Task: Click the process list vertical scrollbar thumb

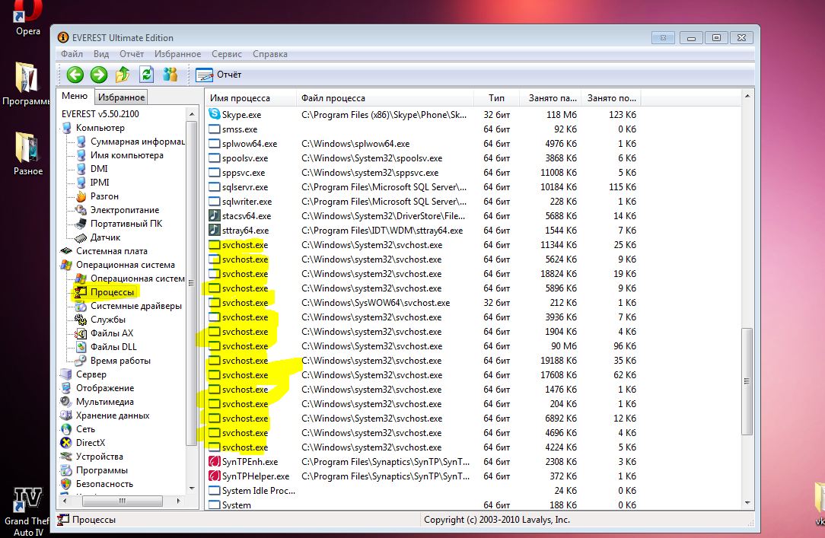Action: point(747,380)
